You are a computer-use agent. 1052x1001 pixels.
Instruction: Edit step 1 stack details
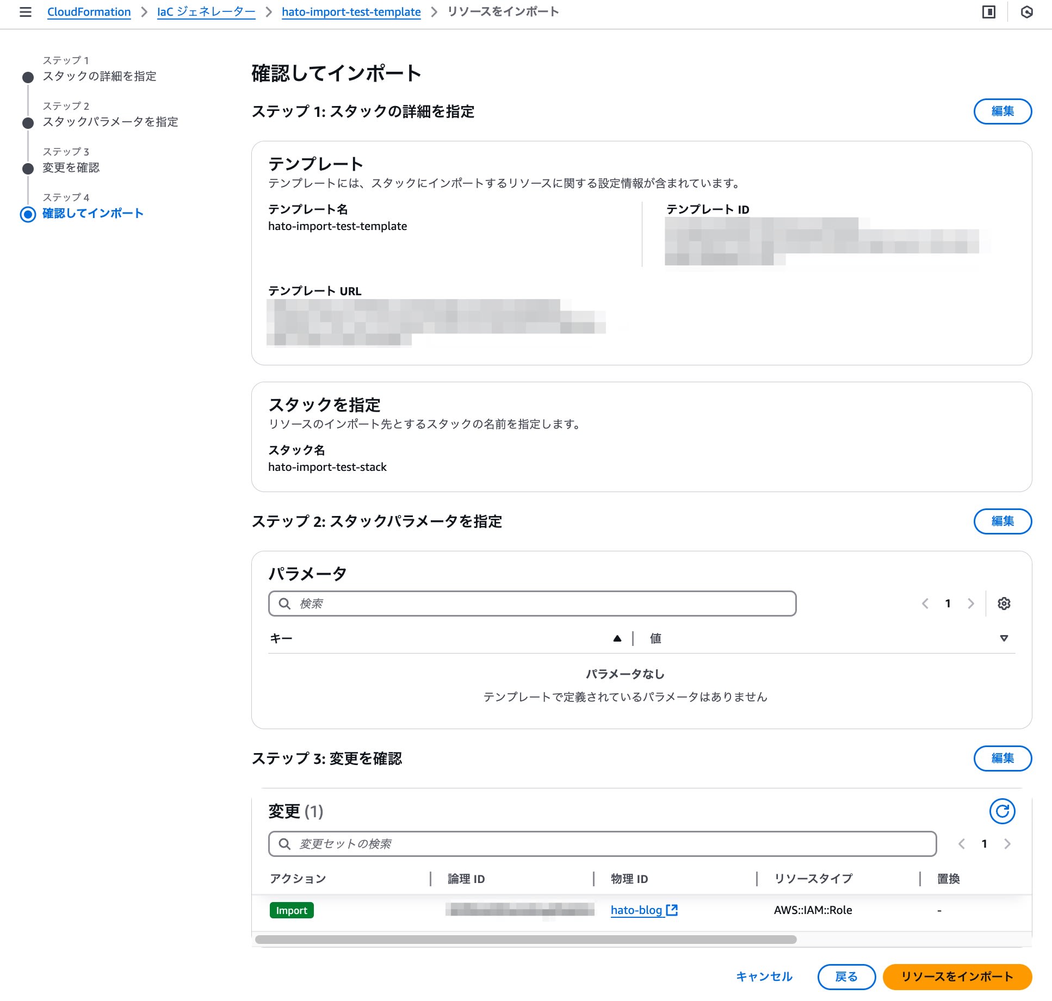coord(1003,111)
